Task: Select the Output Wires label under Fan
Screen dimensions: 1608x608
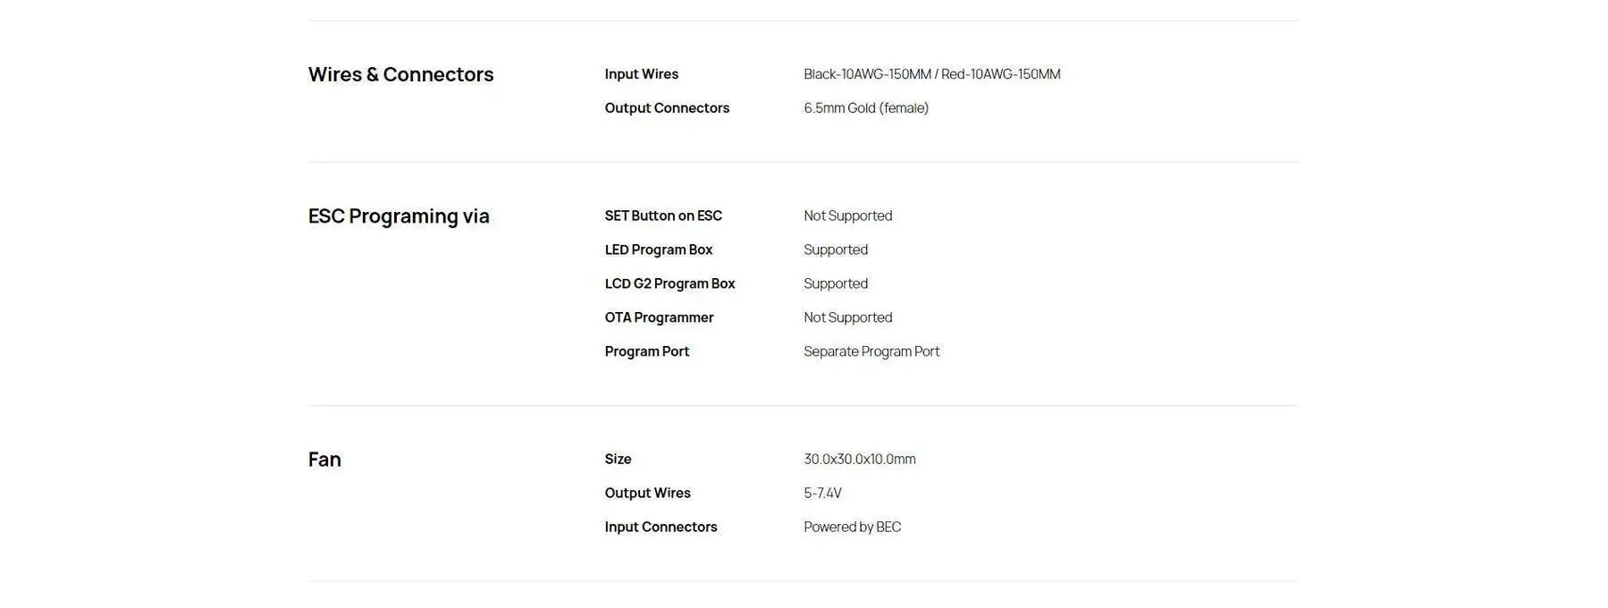Action: point(647,493)
